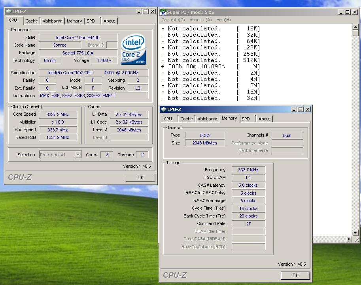The height and width of the screenshot is (285, 361).
Task: Open Cache tab in Memory CPU-Z window
Action: tap(187, 119)
